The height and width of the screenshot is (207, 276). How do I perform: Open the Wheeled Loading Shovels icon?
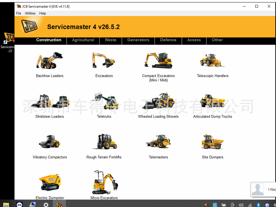point(158,101)
